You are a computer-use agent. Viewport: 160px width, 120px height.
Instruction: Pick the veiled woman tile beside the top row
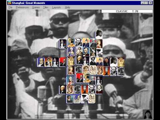(x=63, y=44)
